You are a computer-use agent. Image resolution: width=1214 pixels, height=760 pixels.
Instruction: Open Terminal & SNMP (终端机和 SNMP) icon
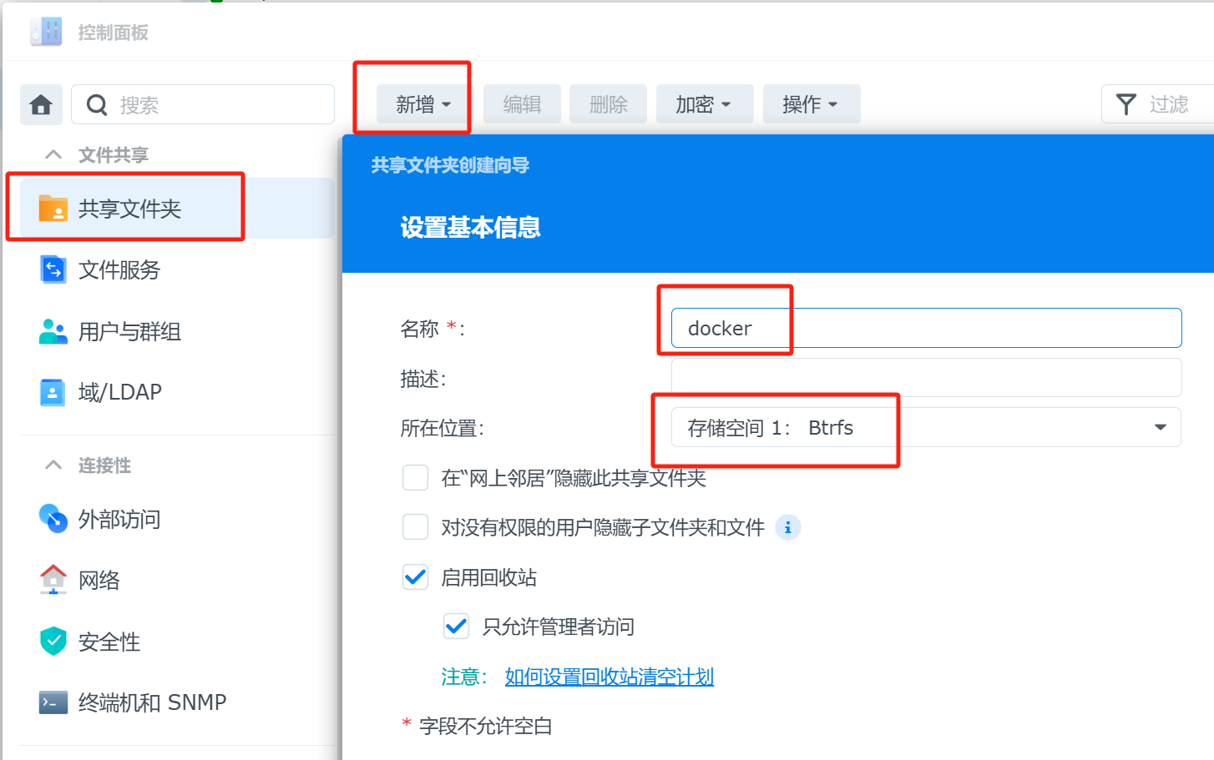53,702
